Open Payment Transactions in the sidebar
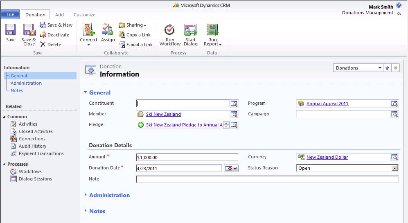Viewport: 408px width, 223px height. pyautogui.click(x=37, y=153)
